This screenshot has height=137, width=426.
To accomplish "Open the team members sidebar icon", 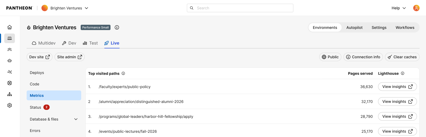I will point(10,49).
